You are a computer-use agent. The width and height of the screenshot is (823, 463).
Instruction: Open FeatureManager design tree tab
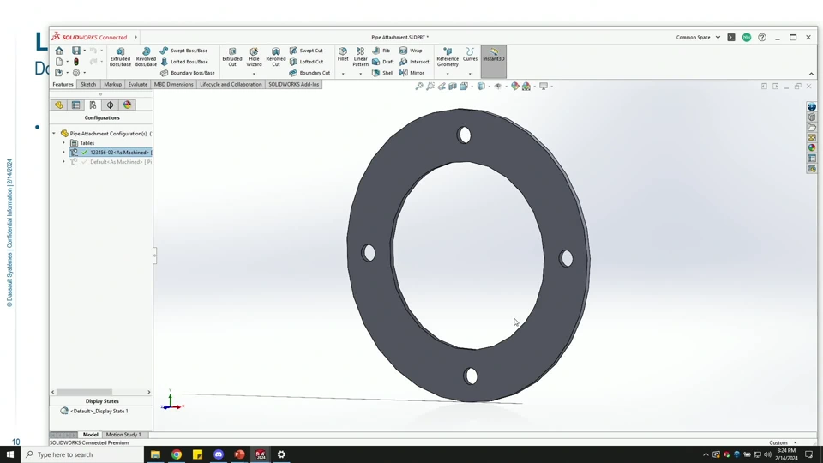click(59, 105)
